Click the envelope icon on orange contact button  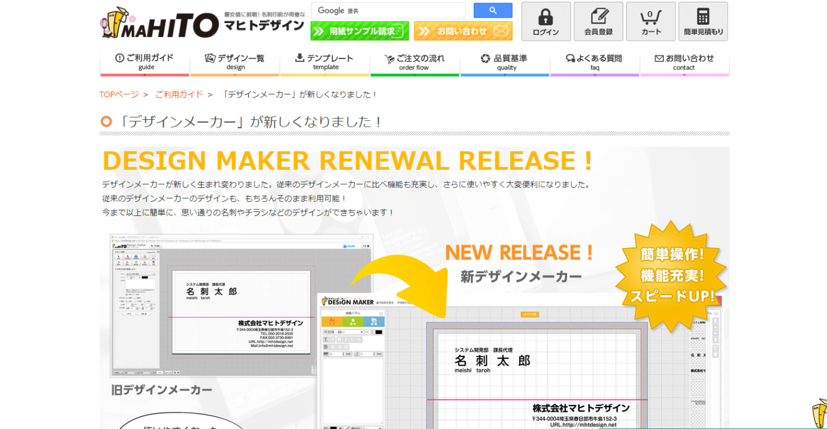(x=500, y=31)
